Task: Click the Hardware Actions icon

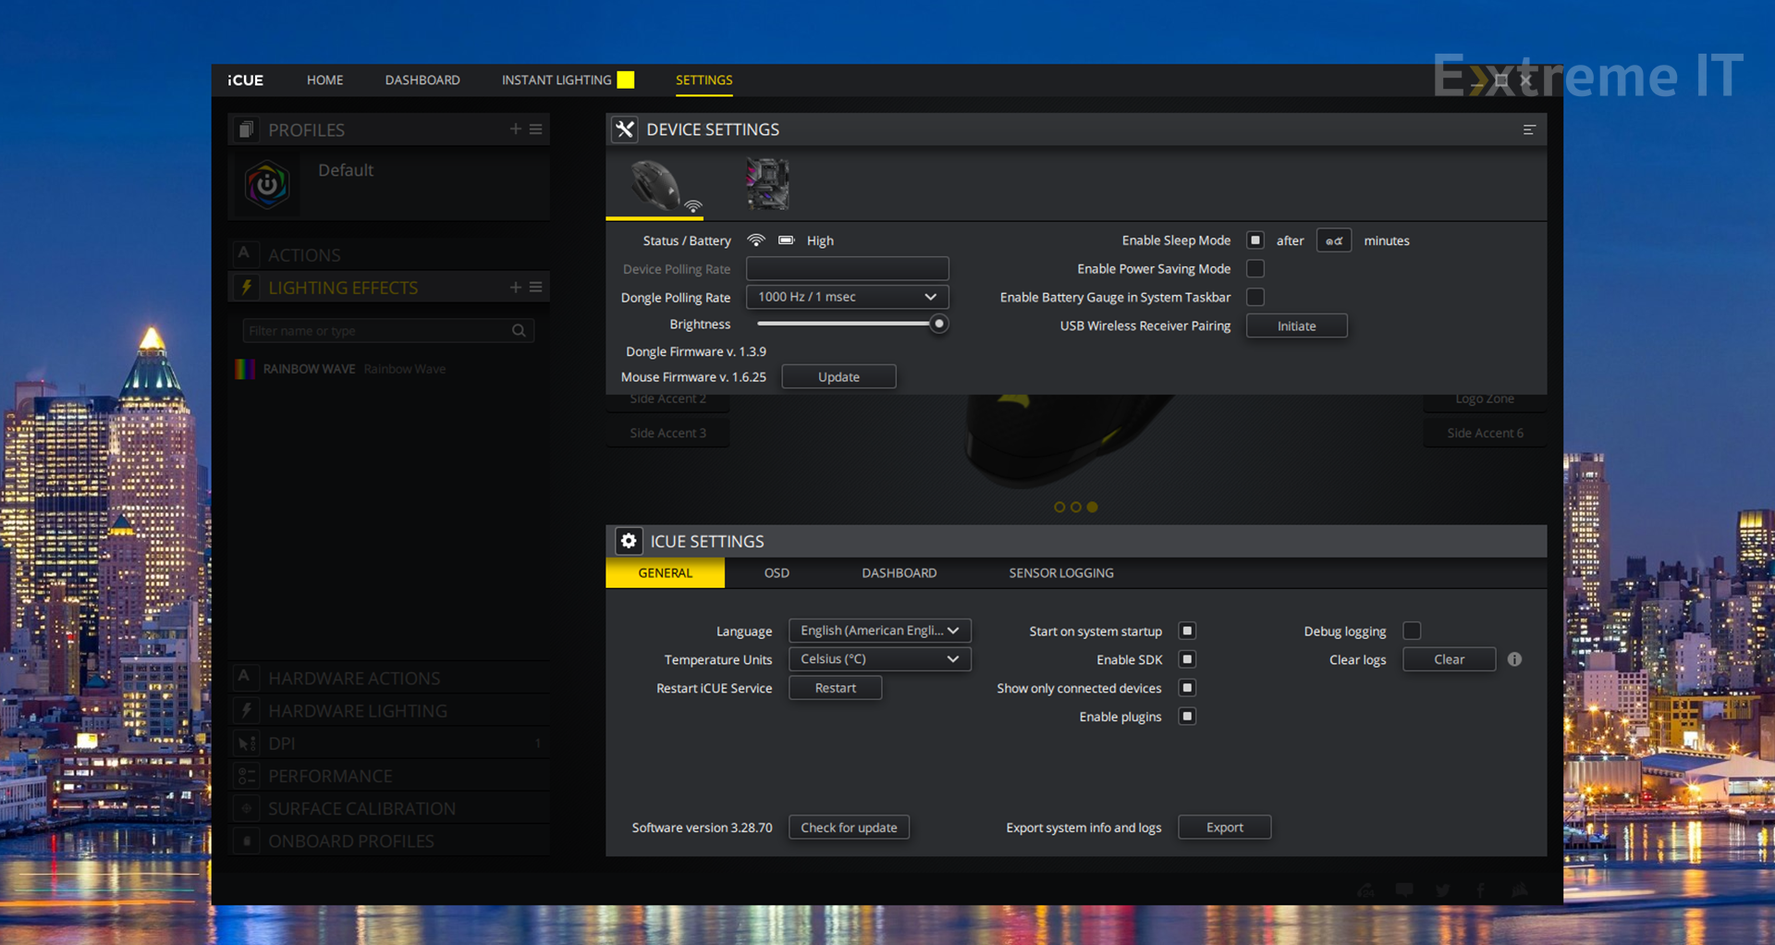Action: tap(244, 677)
